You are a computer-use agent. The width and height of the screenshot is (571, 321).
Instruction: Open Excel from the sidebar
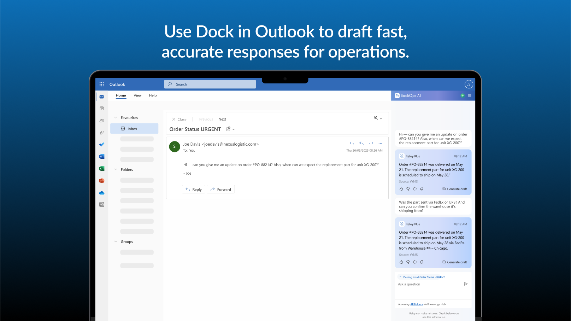click(x=102, y=169)
